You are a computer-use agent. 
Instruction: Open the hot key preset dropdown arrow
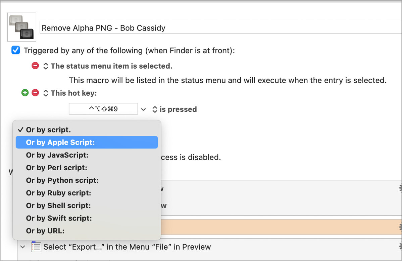coord(144,109)
